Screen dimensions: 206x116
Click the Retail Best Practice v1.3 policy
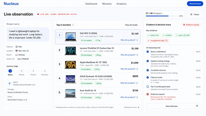17,100
